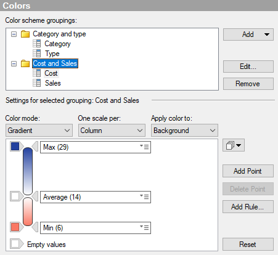Click the Add Rule... button
The width and height of the screenshot is (278, 255).
pyautogui.click(x=248, y=206)
